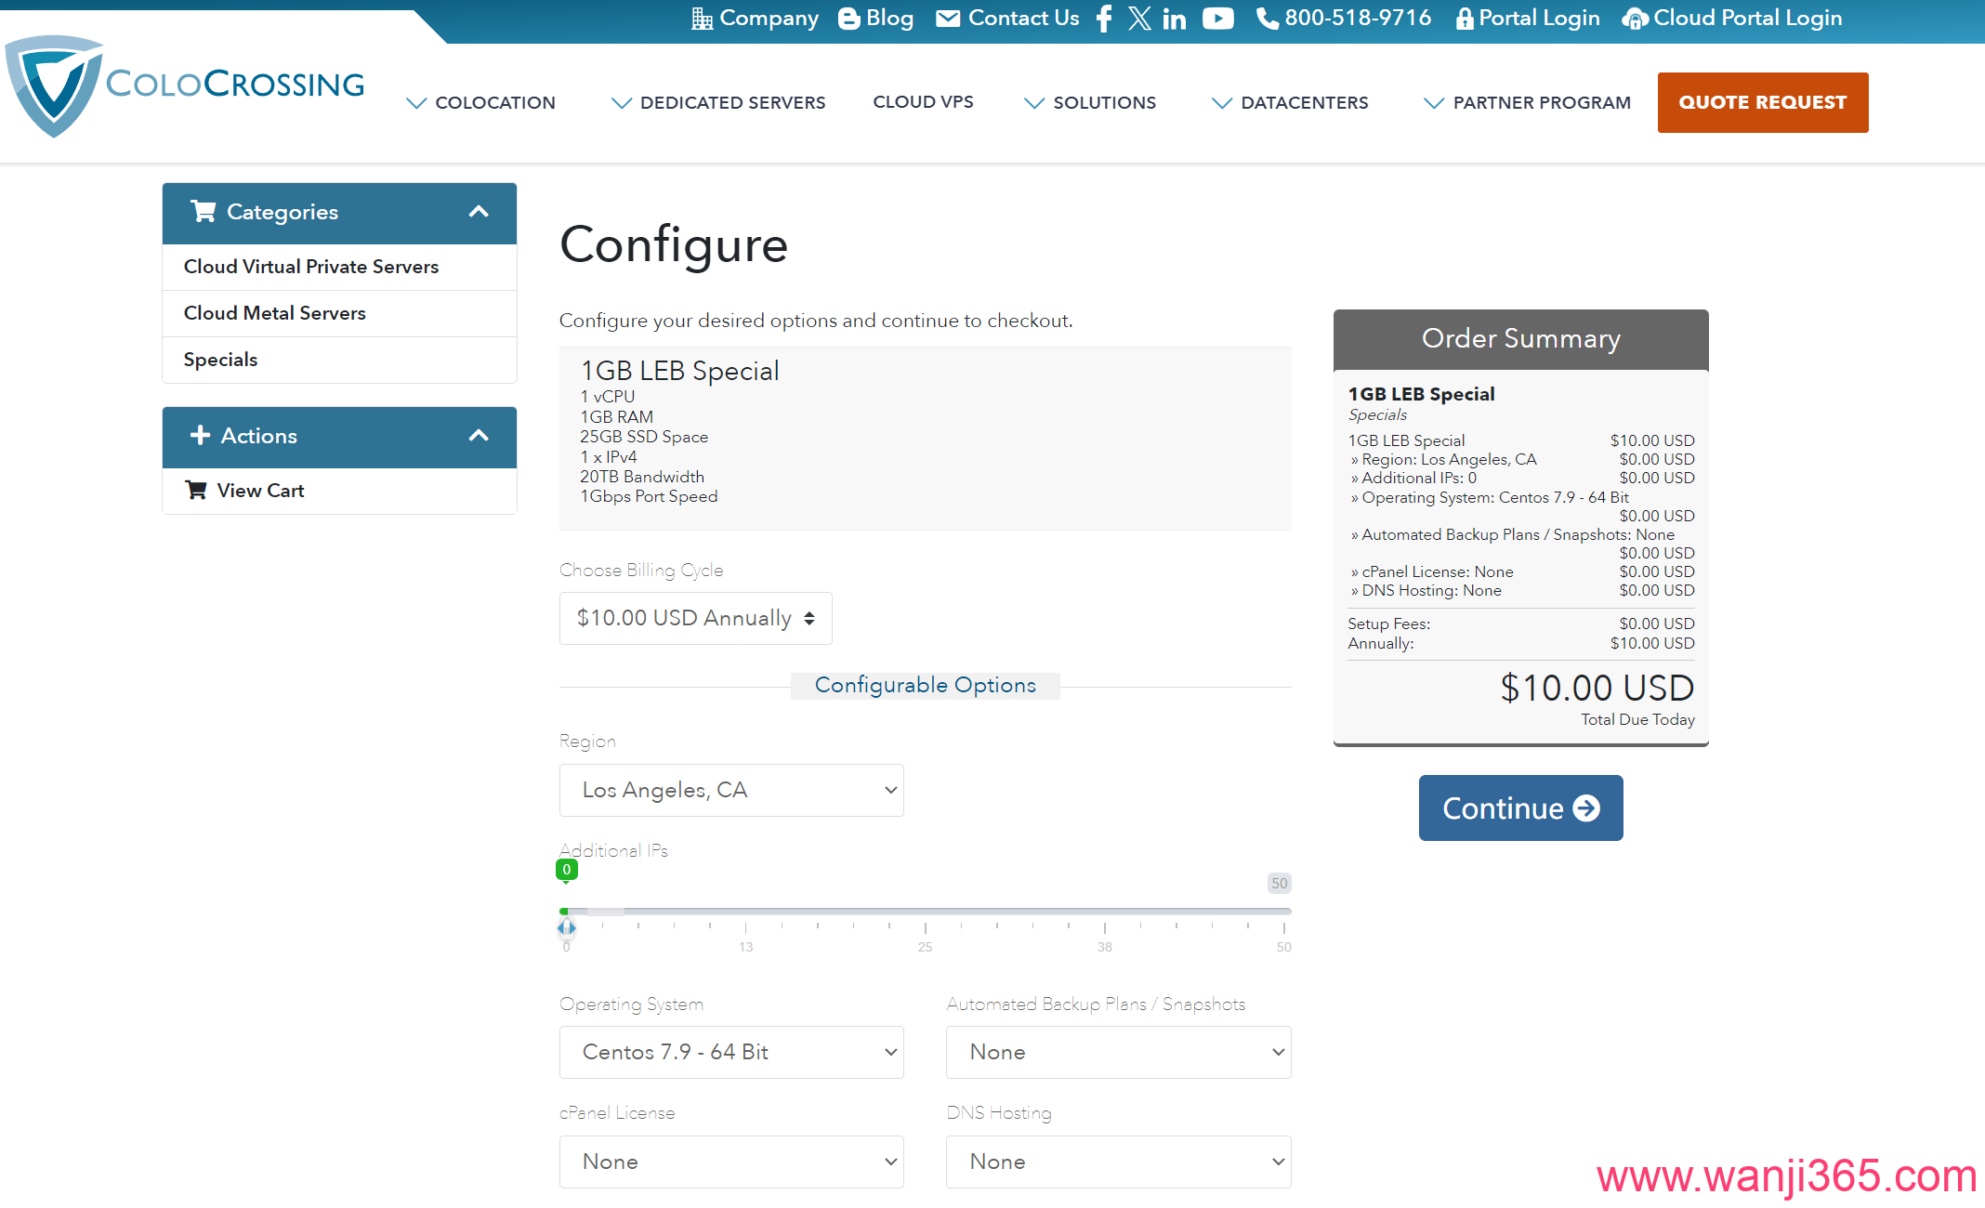Click the arrow icon on Continue

[x=1586, y=808]
